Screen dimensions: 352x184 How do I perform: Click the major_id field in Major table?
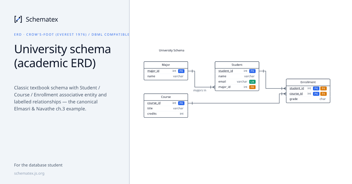tap(166, 71)
